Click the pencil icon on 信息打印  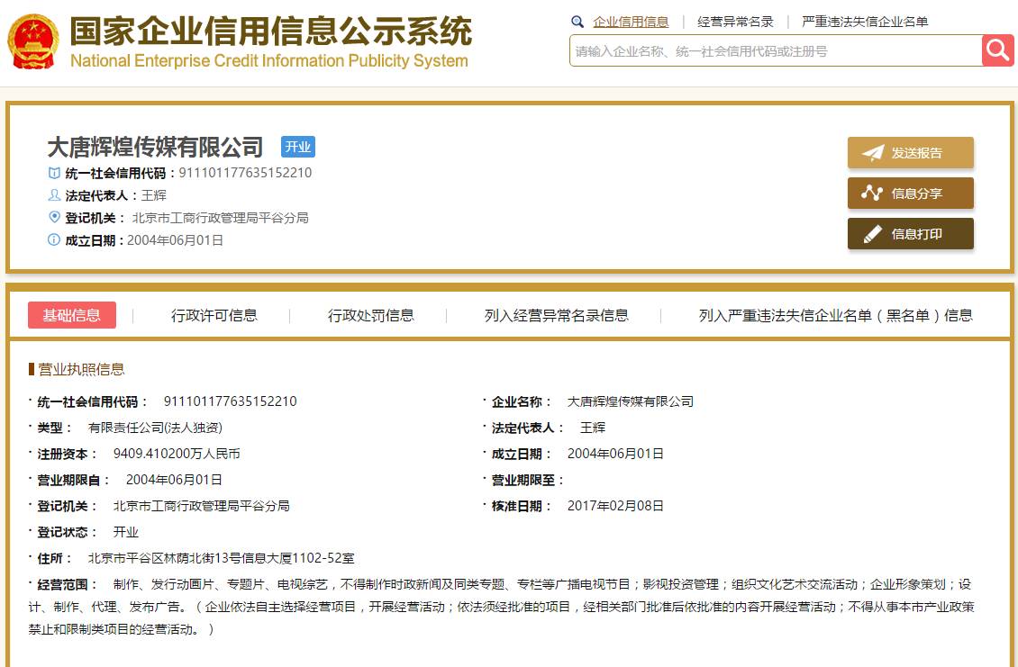click(x=873, y=233)
